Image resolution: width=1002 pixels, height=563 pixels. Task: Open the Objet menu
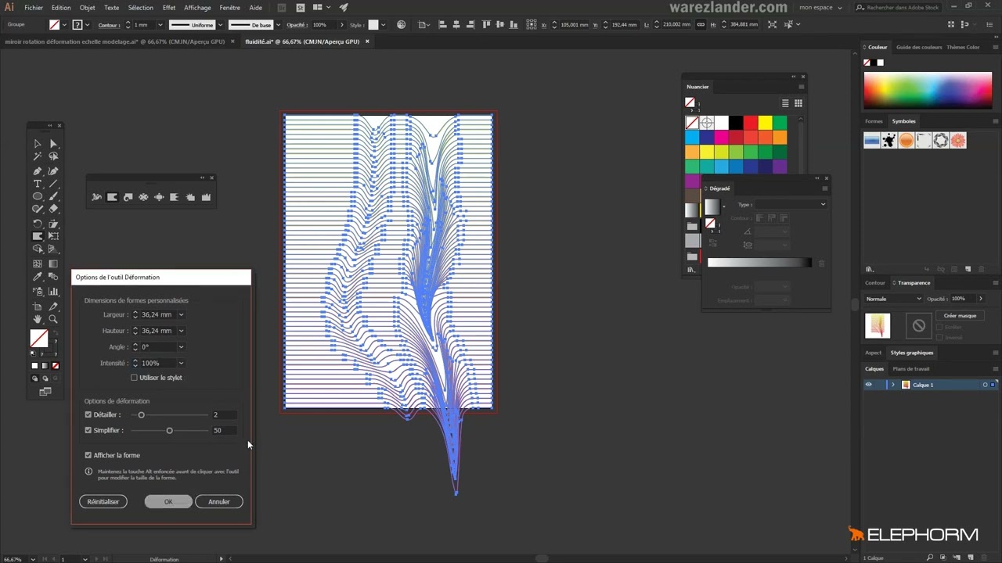(87, 7)
